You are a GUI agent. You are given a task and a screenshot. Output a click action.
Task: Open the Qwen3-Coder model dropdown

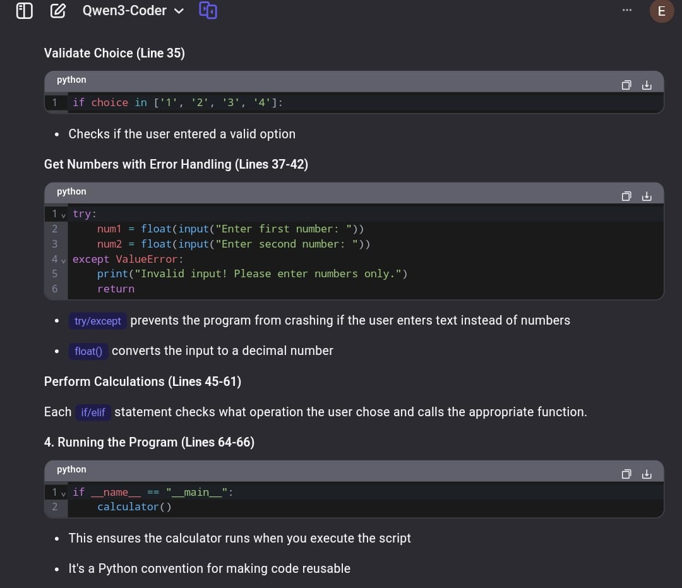click(x=133, y=11)
